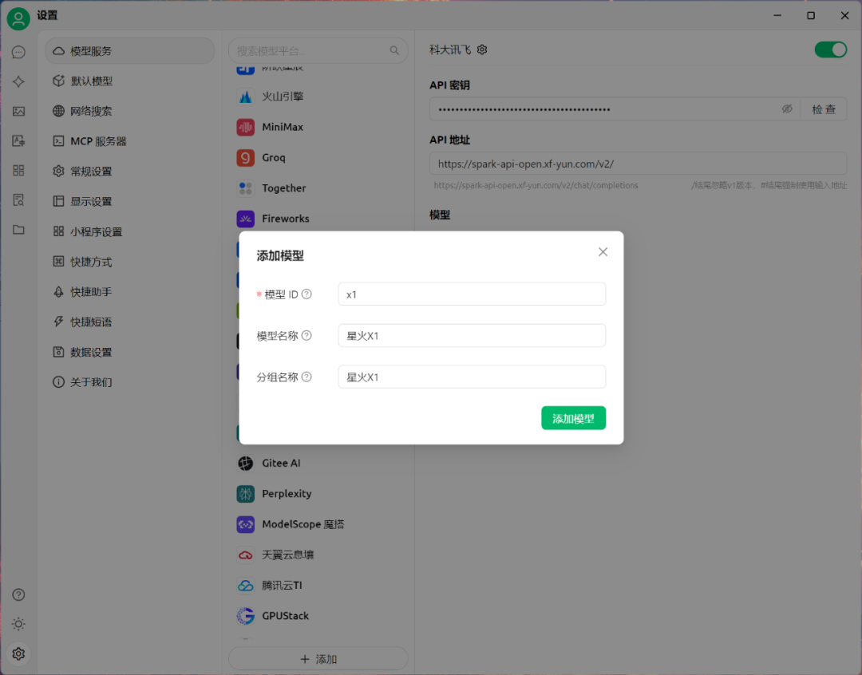This screenshot has width=862, height=675.
Task: Select MiniMax label in the provider list
Action: click(283, 127)
